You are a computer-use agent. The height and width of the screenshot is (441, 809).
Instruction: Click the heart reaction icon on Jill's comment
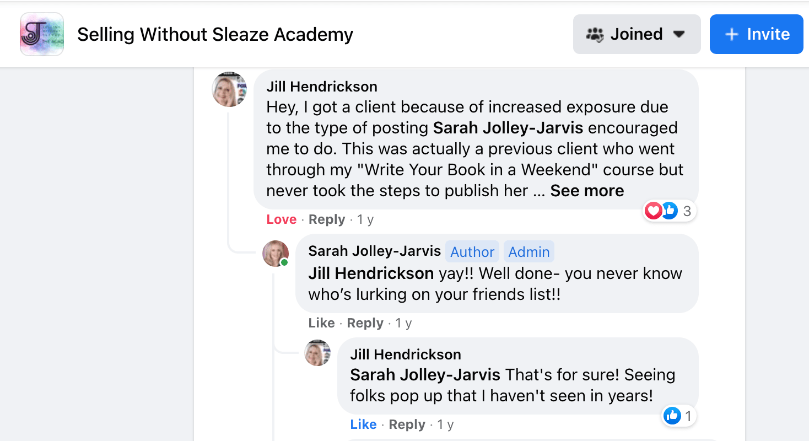point(653,210)
